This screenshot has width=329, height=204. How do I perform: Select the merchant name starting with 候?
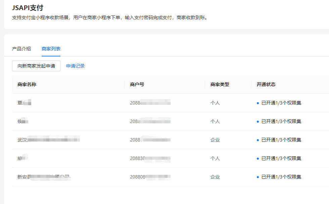click(23, 121)
